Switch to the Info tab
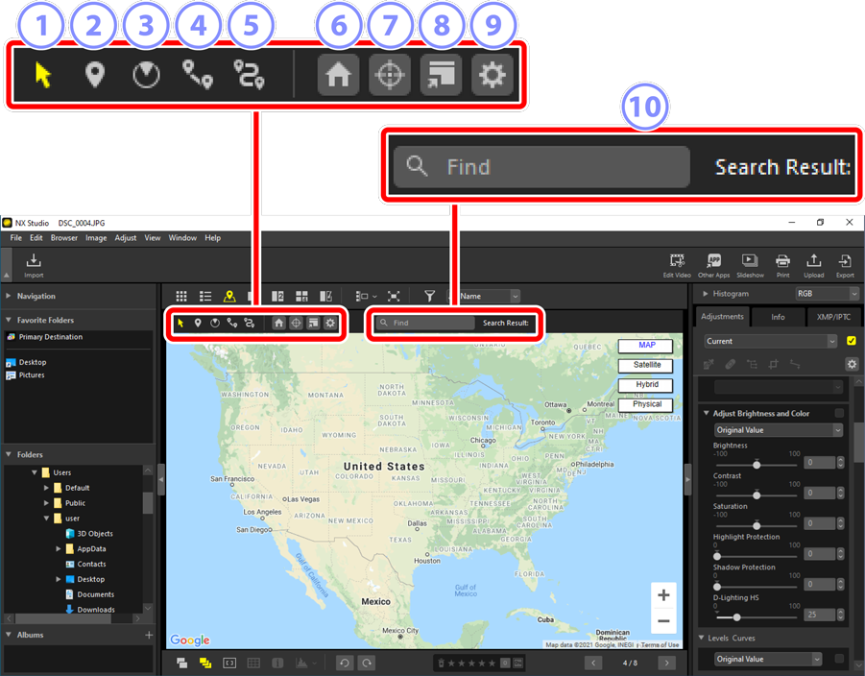Viewport: 865px width, 676px height. [778, 317]
